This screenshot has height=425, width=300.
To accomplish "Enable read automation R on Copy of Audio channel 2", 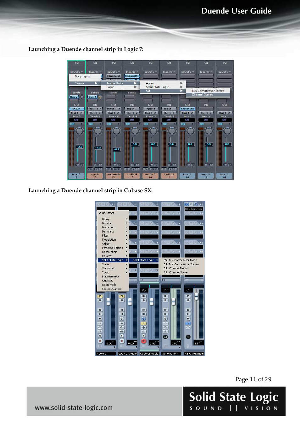I will pos(122,310).
